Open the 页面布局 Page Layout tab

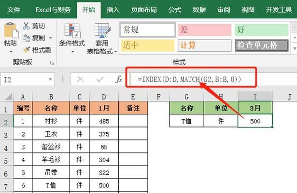click(144, 10)
